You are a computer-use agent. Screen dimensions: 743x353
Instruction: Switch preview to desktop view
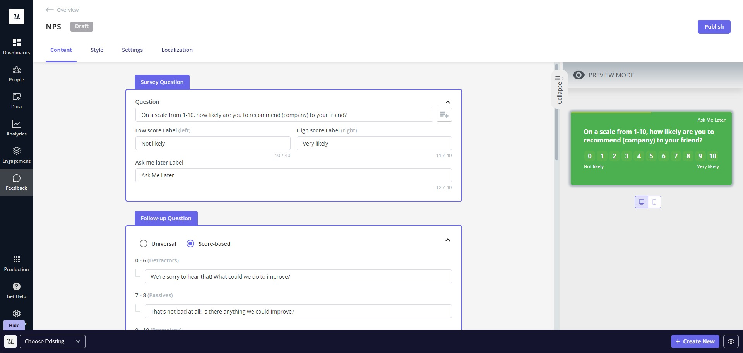641,202
